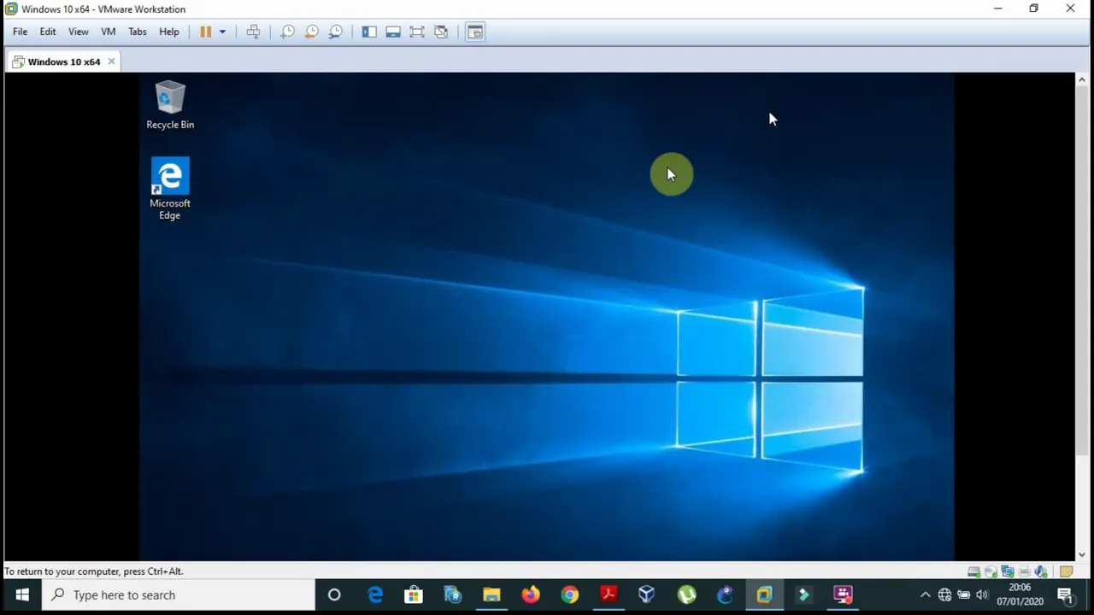Open VirtualBox from the taskbar
Image resolution: width=1094 pixels, height=615 pixels.
pos(647,594)
